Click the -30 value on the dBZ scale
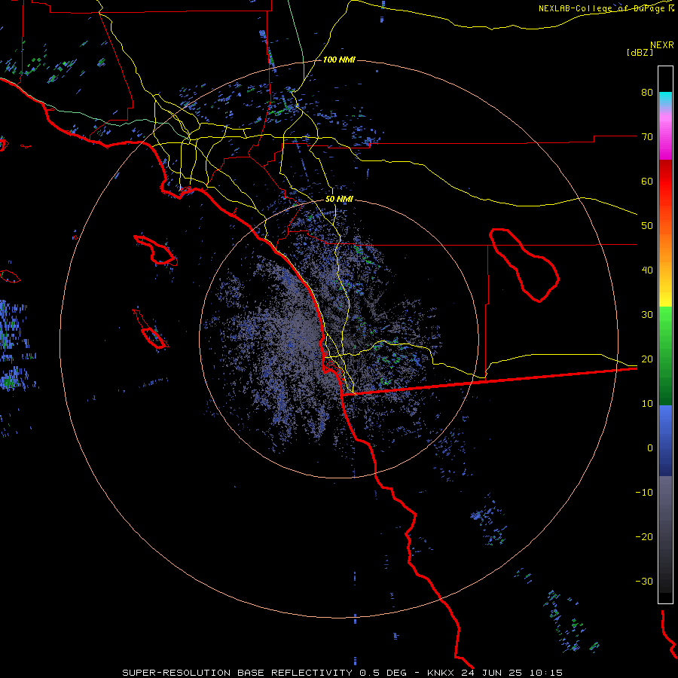Viewport: 678px width, 678px height. pos(644,582)
